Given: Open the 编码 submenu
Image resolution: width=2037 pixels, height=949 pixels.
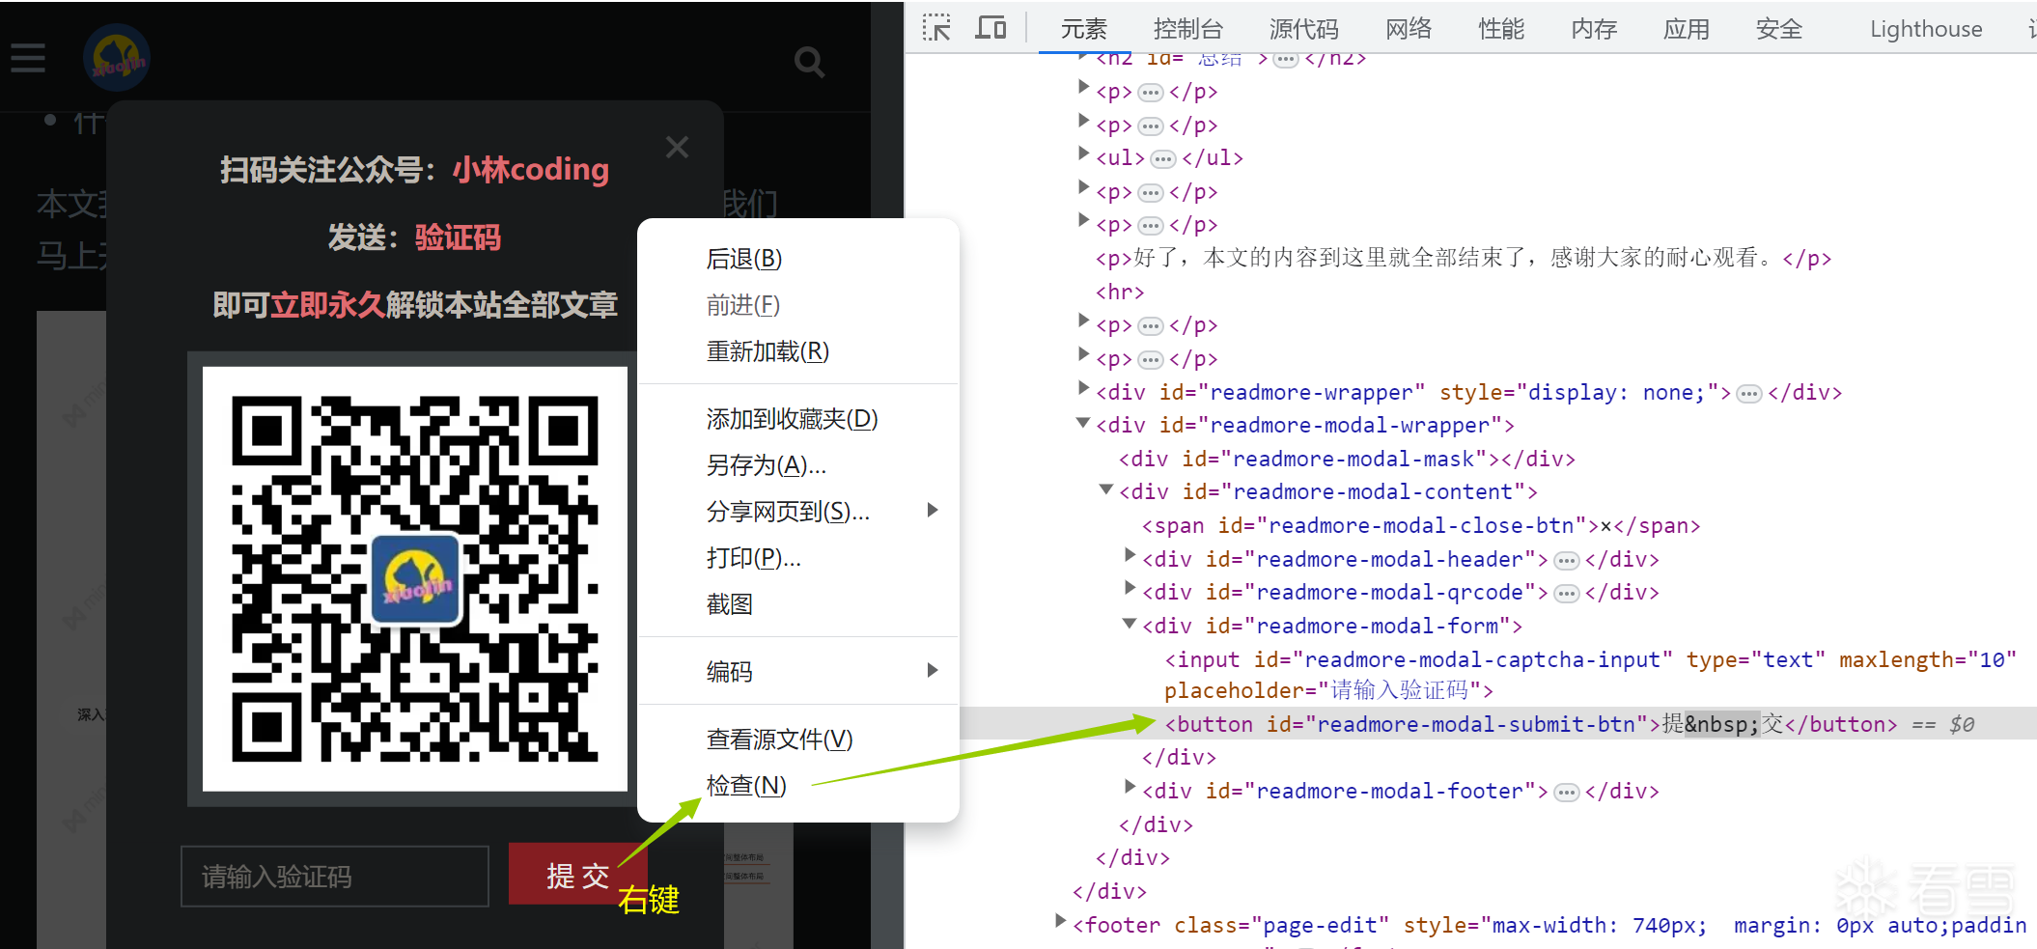Looking at the screenshot, I should click(798, 672).
